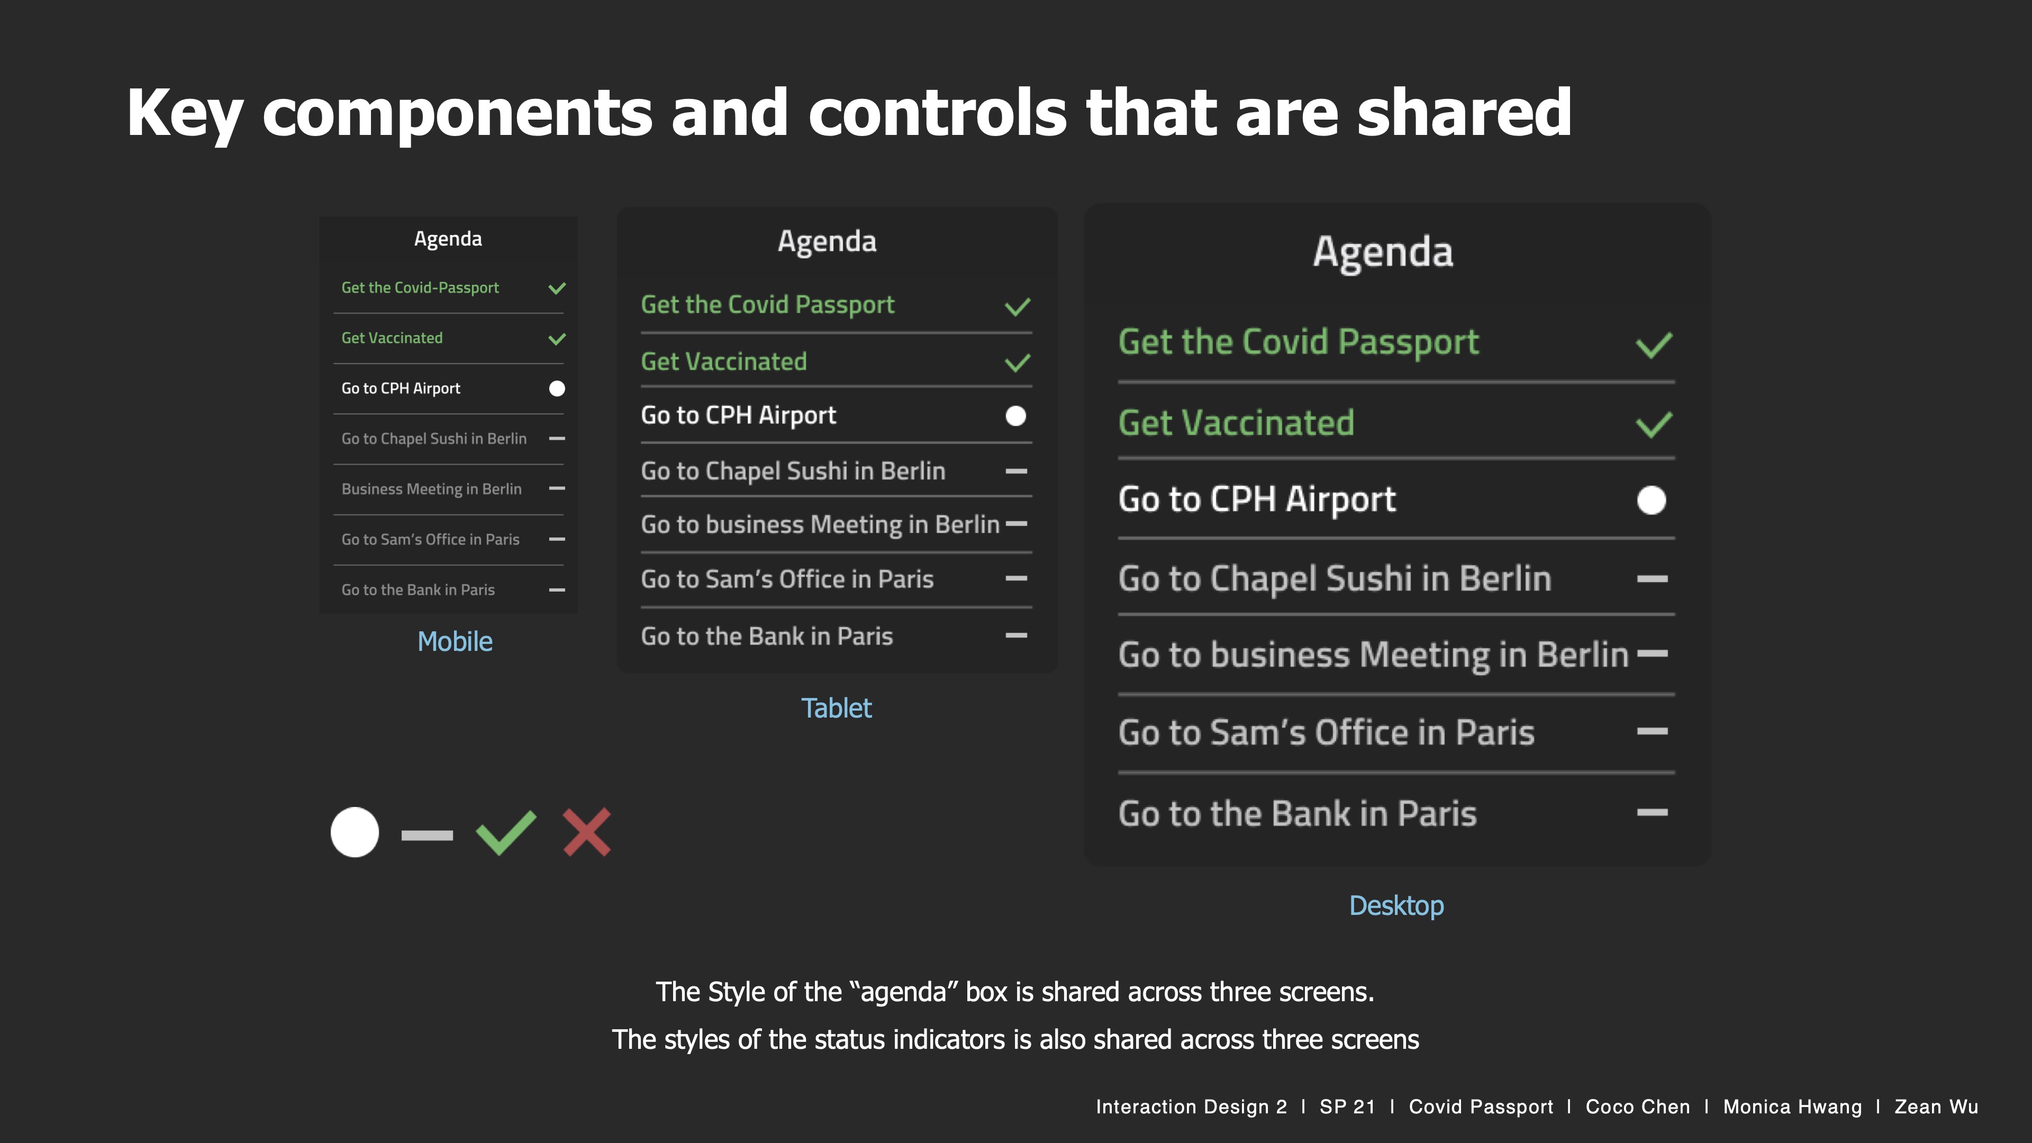Click the Desktop caption label

coord(1396,905)
